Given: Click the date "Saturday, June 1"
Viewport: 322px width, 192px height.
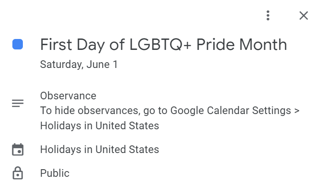Looking at the screenshot, I should point(79,64).
